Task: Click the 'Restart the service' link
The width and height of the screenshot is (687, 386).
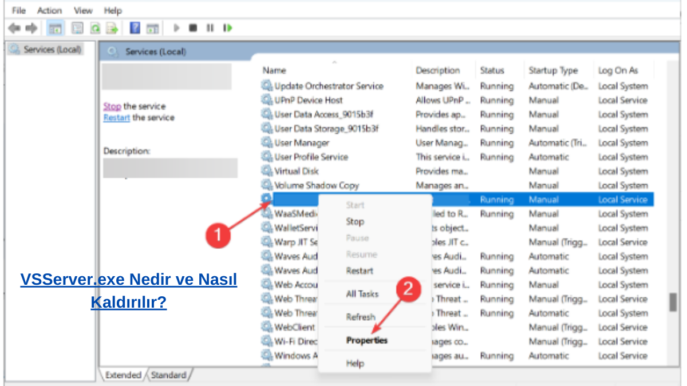Action: (117, 118)
